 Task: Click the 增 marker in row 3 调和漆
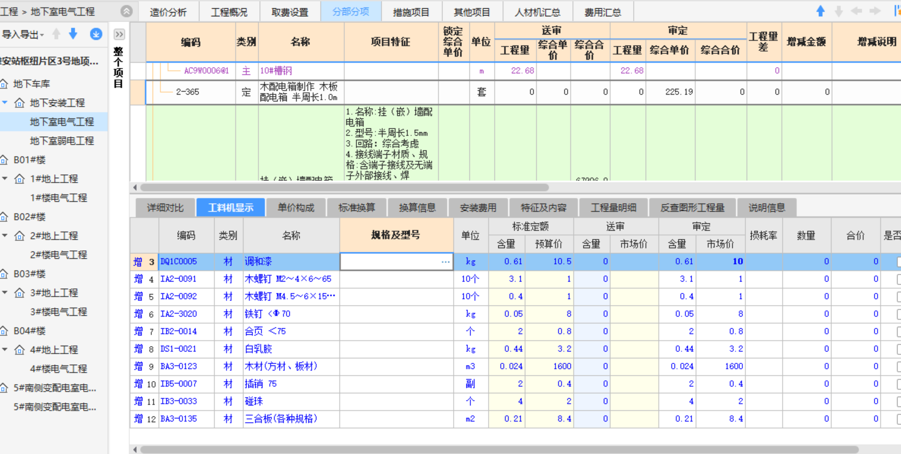(138, 261)
